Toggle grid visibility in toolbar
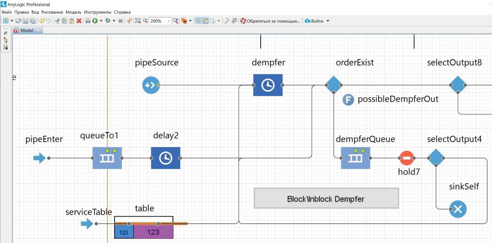This screenshot has height=243, width=492. [198, 21]
